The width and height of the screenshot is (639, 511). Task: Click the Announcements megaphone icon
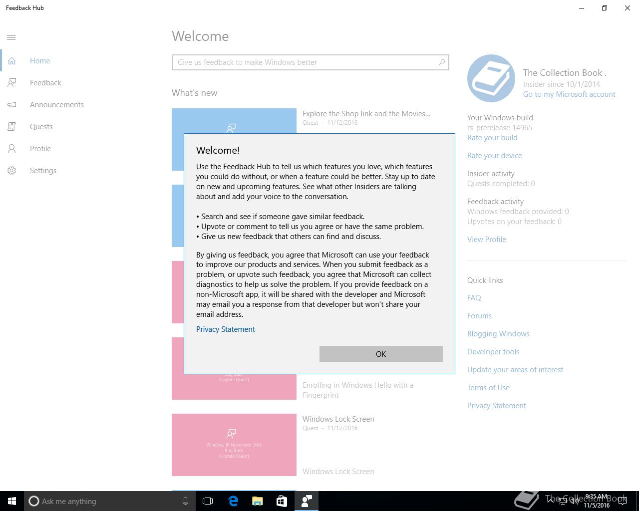click(11, 105)
